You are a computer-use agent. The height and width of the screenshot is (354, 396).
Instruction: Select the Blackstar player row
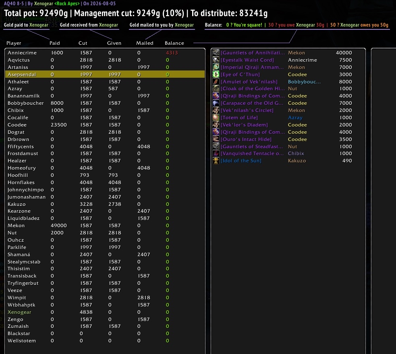pyautogui.click(x=105, y=333)
